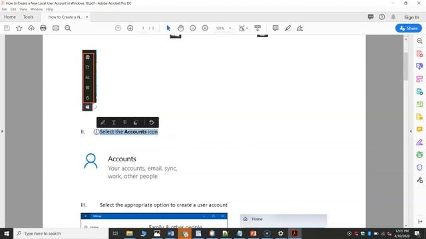Image resolution: width=426 pixels, height=239 pixels.
Task: Open More Tools wrench in sidebar
Action: pyautogui.click(x=419, y=180)
